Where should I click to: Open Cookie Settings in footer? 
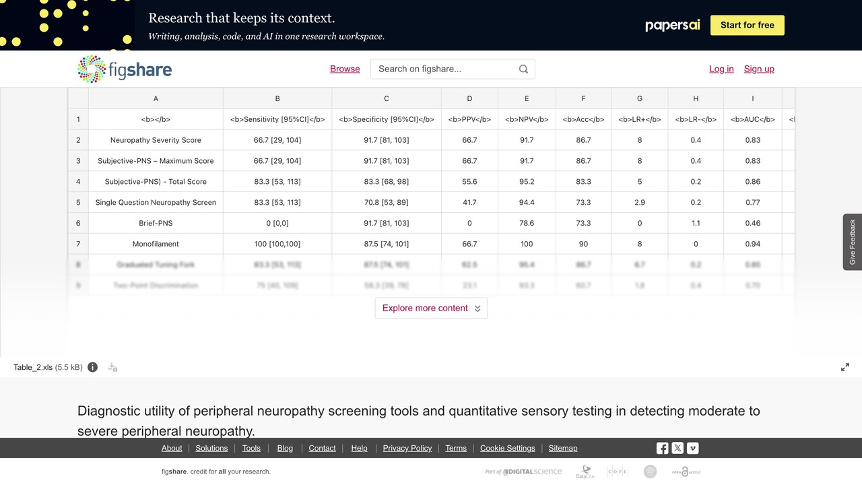(x=508, y=448)
